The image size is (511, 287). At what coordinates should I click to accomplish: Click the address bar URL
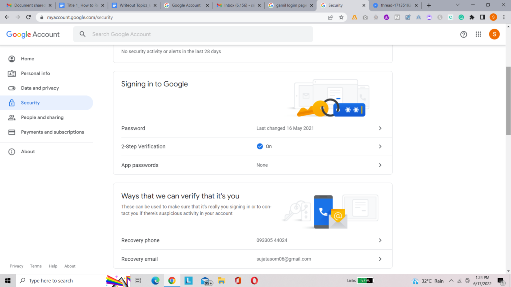coord(80,17)
